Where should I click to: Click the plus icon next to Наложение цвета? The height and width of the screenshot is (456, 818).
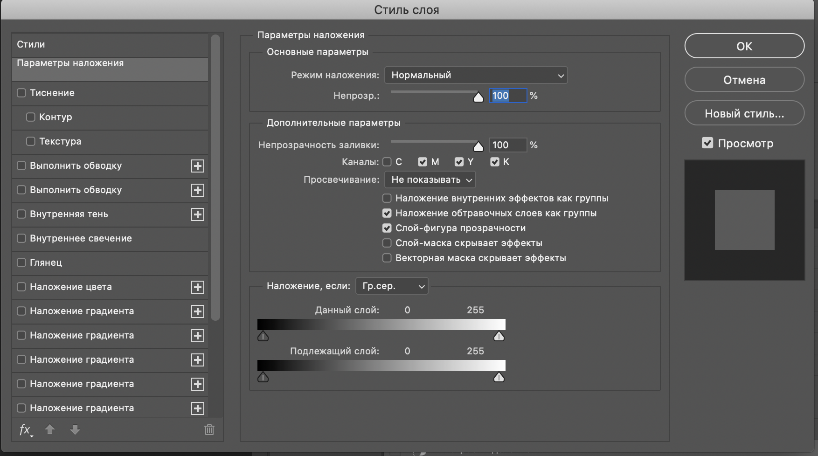[x=198, y=287]
